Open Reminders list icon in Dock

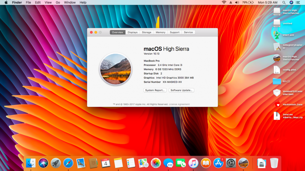[x=131, y=163]
